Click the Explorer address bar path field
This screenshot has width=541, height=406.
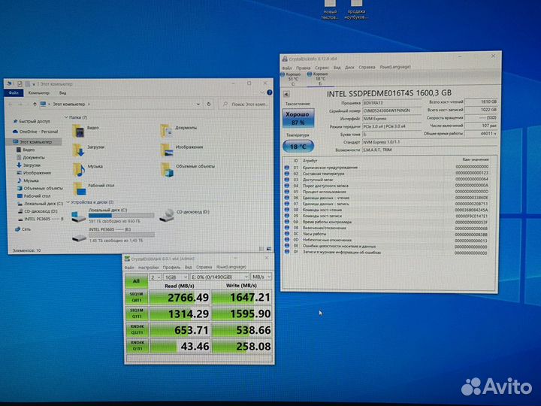[121, 104]
